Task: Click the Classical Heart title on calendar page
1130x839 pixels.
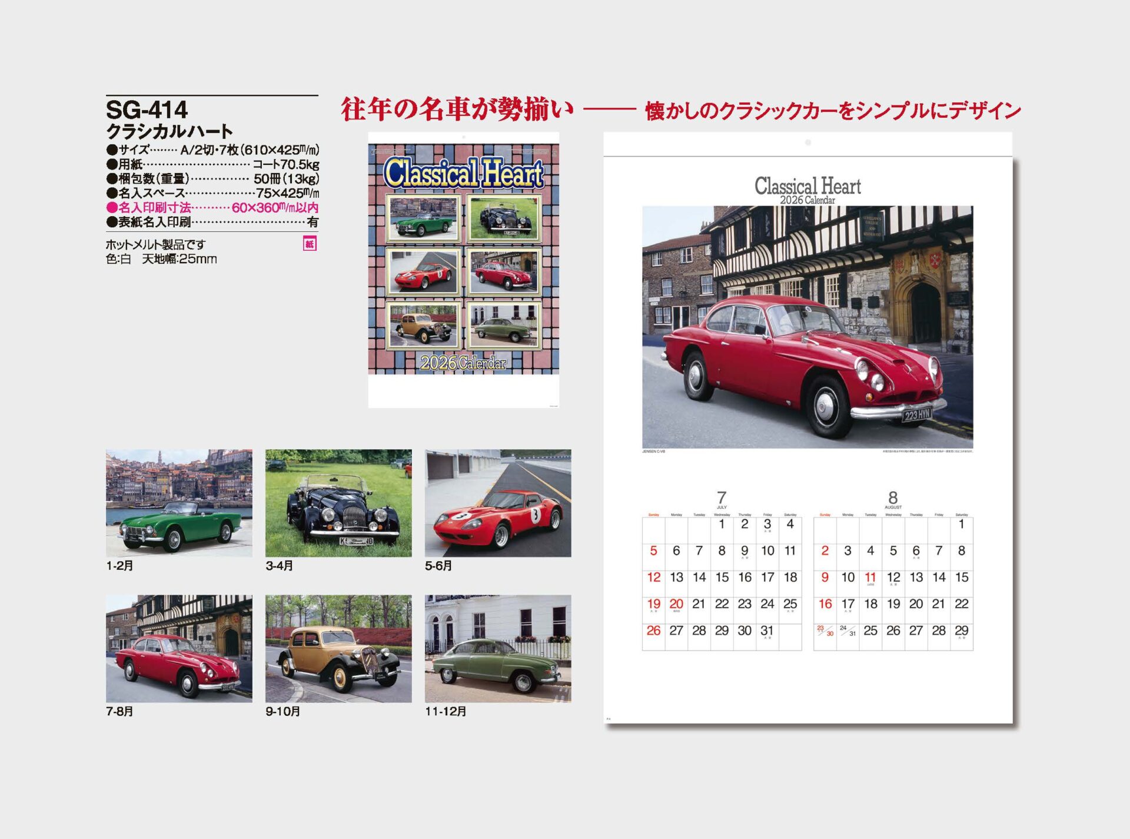Action: coord(807,186)
